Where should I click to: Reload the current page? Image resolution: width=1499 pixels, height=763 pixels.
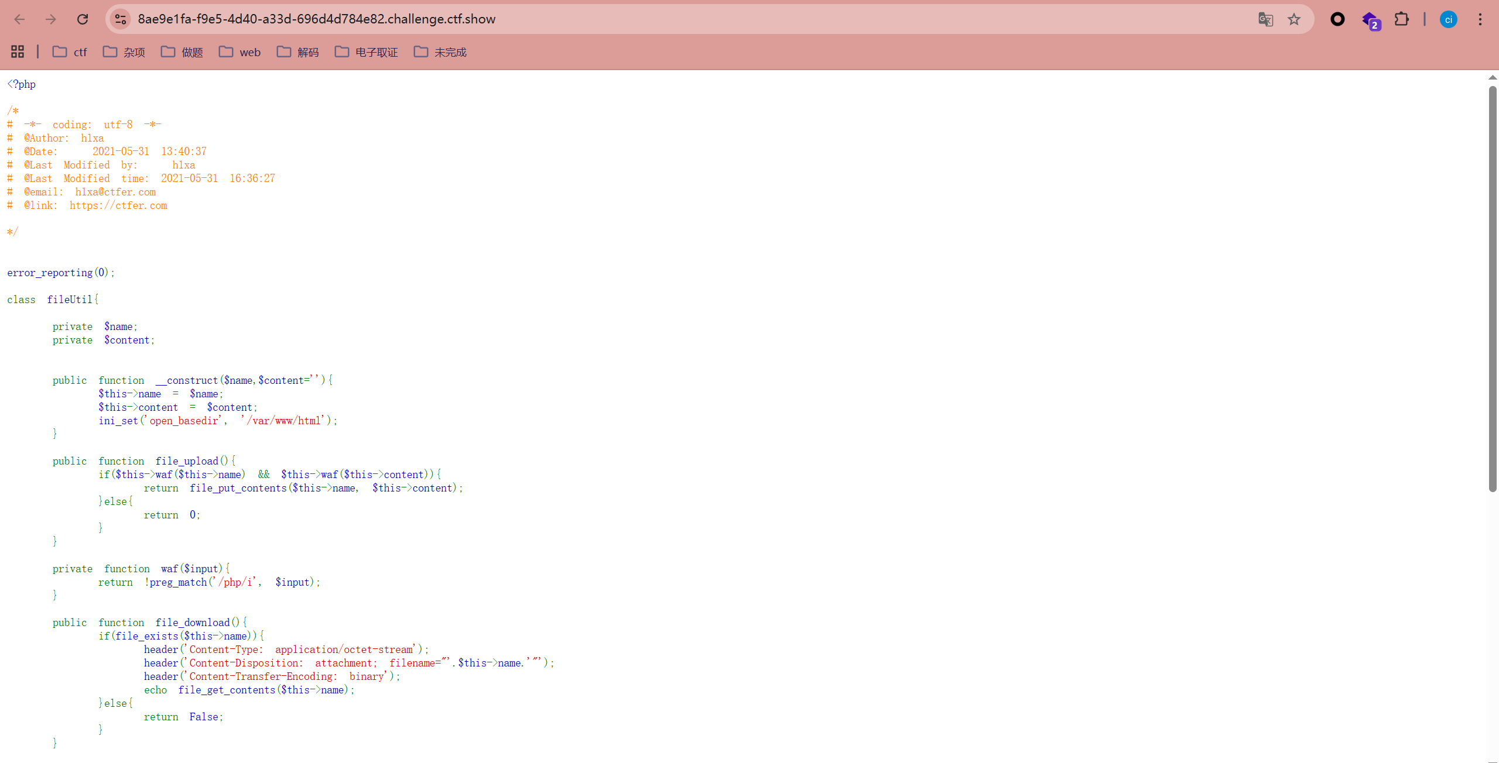pos(83,19)
